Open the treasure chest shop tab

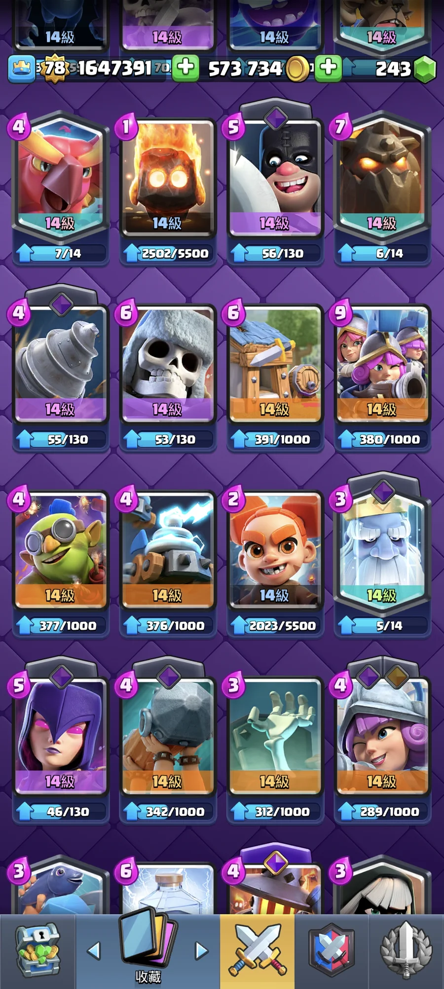click(37, 951)
